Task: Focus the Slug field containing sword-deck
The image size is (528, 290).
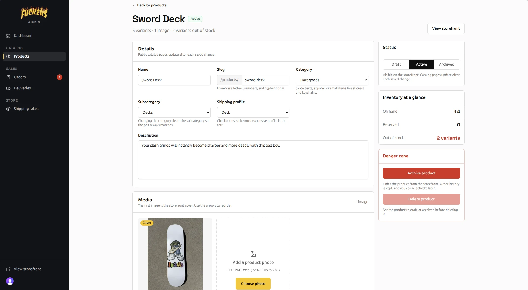Action: (x=265, y=80)
